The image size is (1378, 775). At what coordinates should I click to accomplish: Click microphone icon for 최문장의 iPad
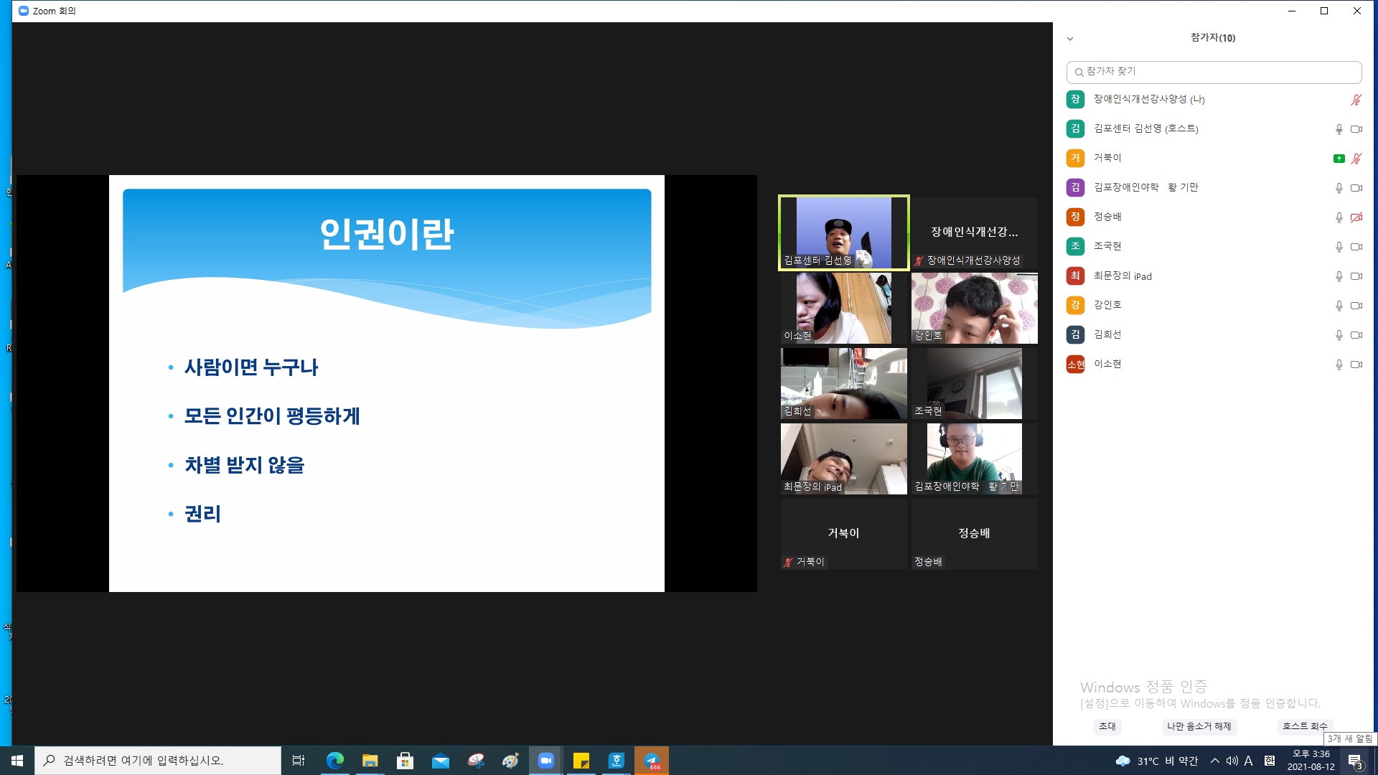[x=1339, y=276]
